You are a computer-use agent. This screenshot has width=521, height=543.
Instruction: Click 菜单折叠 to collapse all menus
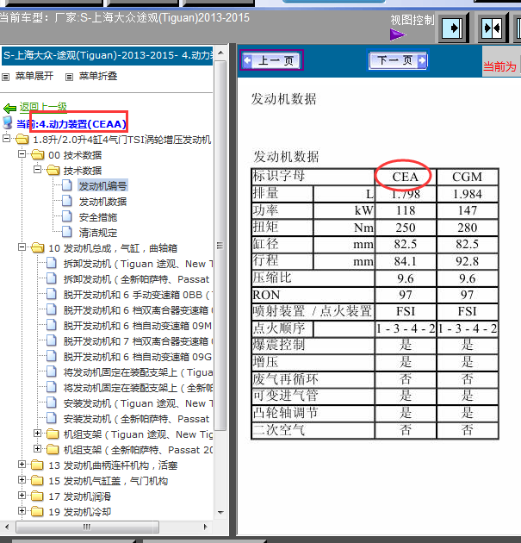click(x=98, y=76)
